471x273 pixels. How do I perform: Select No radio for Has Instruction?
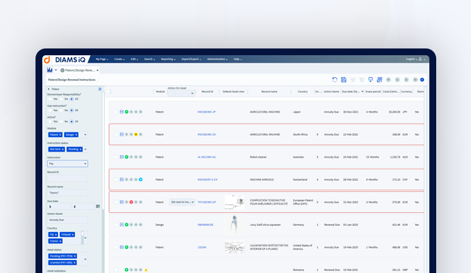click(61, 110)
